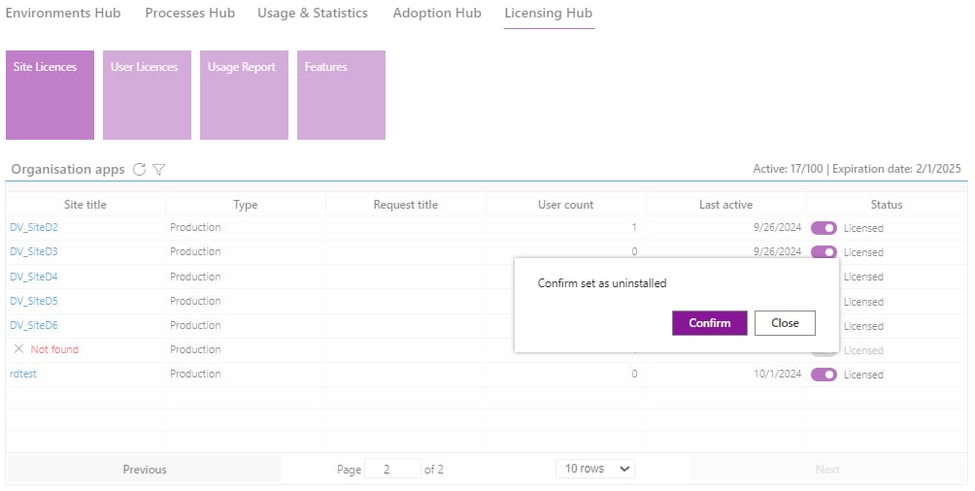This screenshot has width=975, height=491.
Task: Open the User Licences tile
Action: click(x=147, y=95)
